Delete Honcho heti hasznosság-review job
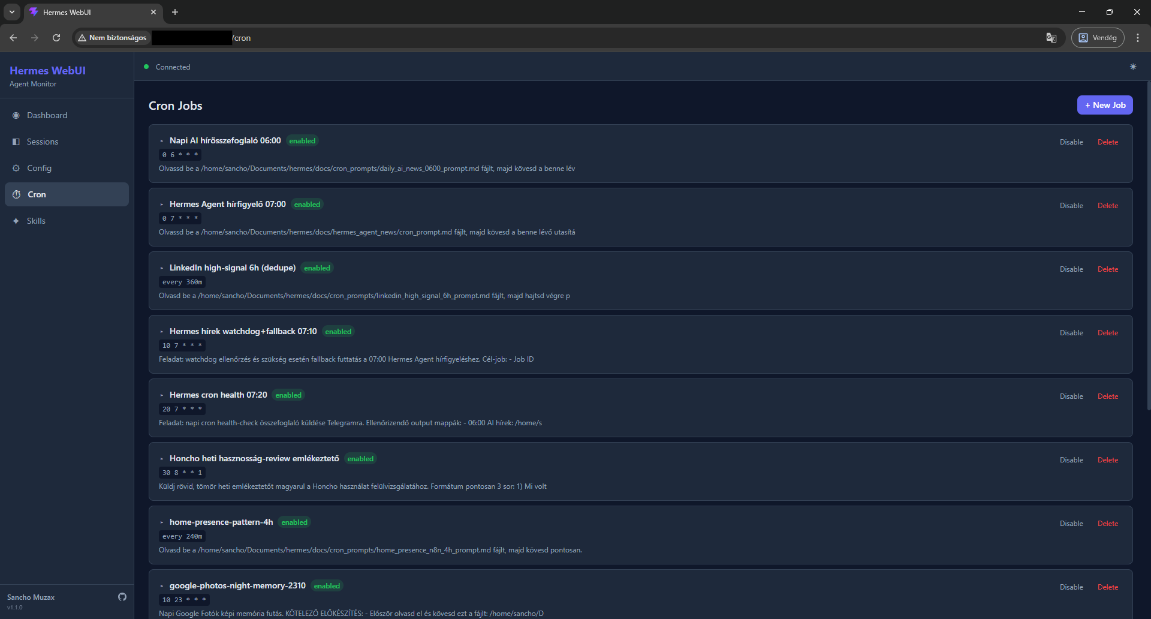The width and height of the screenshot is (1151, 619). (1108, 460)
